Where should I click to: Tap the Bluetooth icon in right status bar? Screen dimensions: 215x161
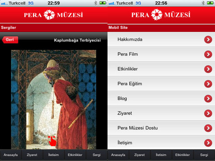pyautogui.click(x=203, y=3)
